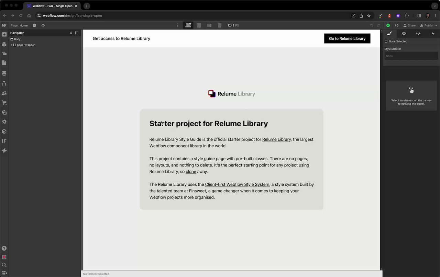Image resolution: width=440 pixels, height=277 pixels.
Task: Open a new browser tab
Action: [x=87, y=6]
